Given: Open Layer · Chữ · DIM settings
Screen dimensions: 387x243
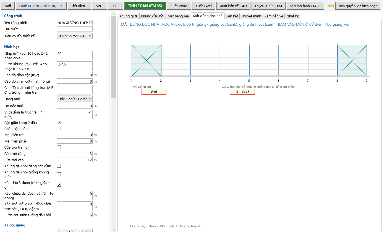Looking at the screenshot, I should click(268, 6).
